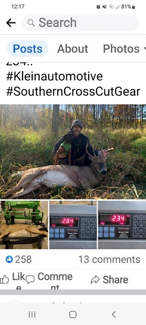Select the Posts tab
This screenshot has width=146, height=325.
(x=28, y=49)
